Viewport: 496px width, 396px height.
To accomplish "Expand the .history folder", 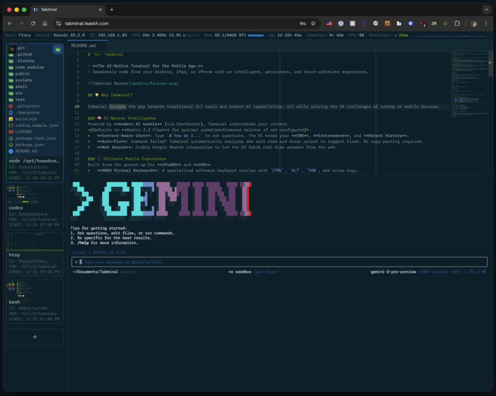I will click(x=25, y=61).
